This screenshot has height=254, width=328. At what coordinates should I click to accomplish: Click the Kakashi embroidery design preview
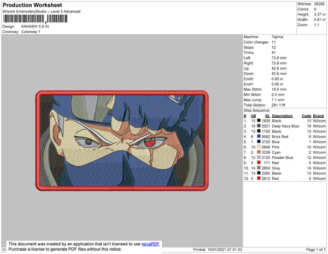click(x=122, y=141)
